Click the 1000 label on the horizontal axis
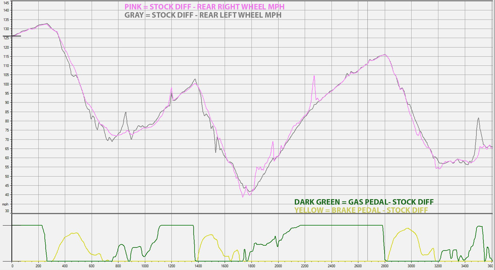The width and height of the screenshot is (495, 270). pos(145,266)
